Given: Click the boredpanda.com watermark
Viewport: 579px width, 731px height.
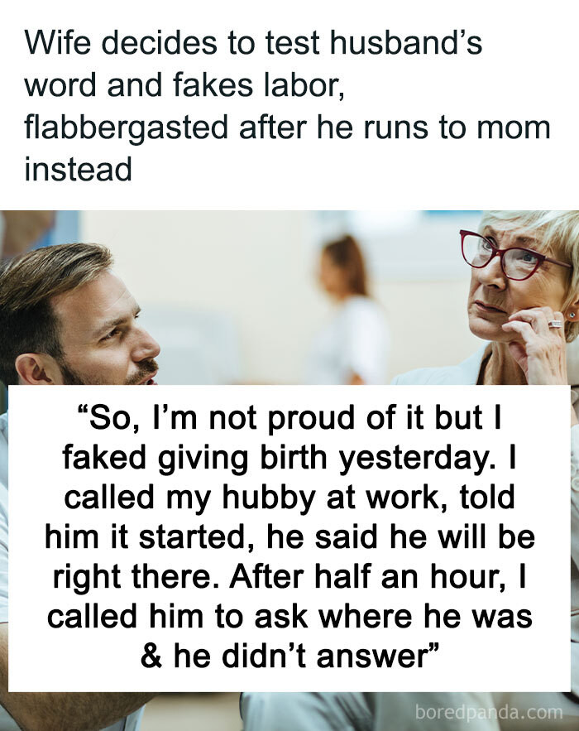Looking at the screenshot, I should pyautogui.click(x=489, y=713).
